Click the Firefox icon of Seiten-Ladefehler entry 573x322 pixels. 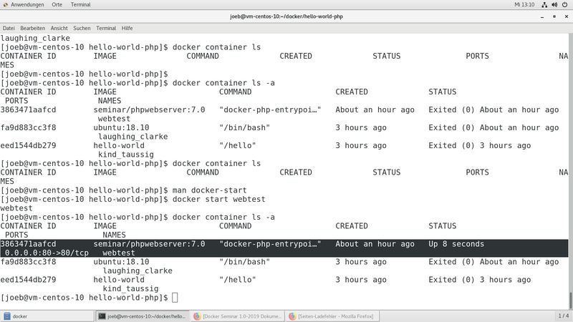[x=292, y=316]
